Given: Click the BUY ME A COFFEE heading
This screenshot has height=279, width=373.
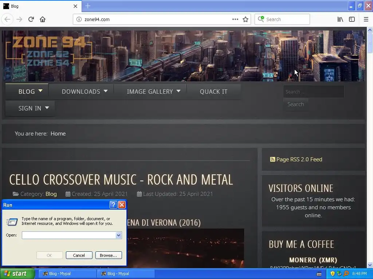Looking at the screenshot, I should [301, 244].
